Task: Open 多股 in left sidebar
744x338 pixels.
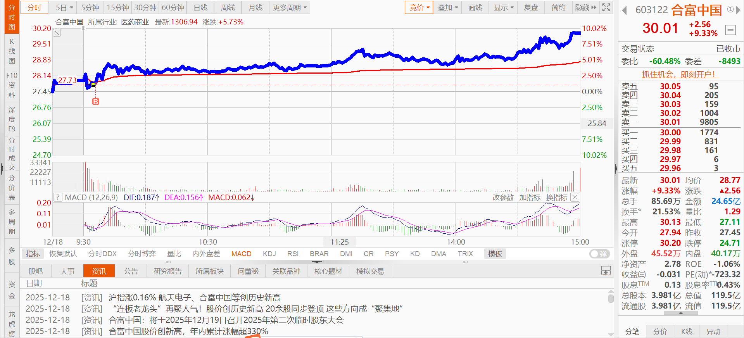Action: tap(12, 256)
